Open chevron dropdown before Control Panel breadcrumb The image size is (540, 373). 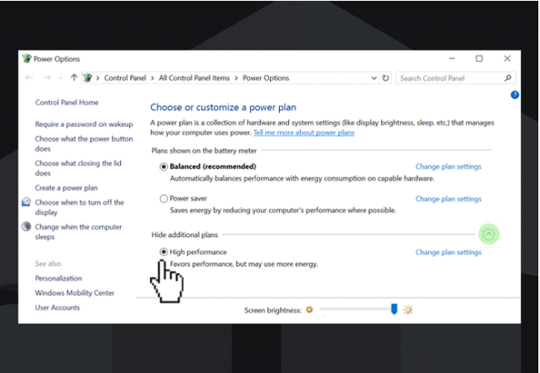[x=98, y=78]
